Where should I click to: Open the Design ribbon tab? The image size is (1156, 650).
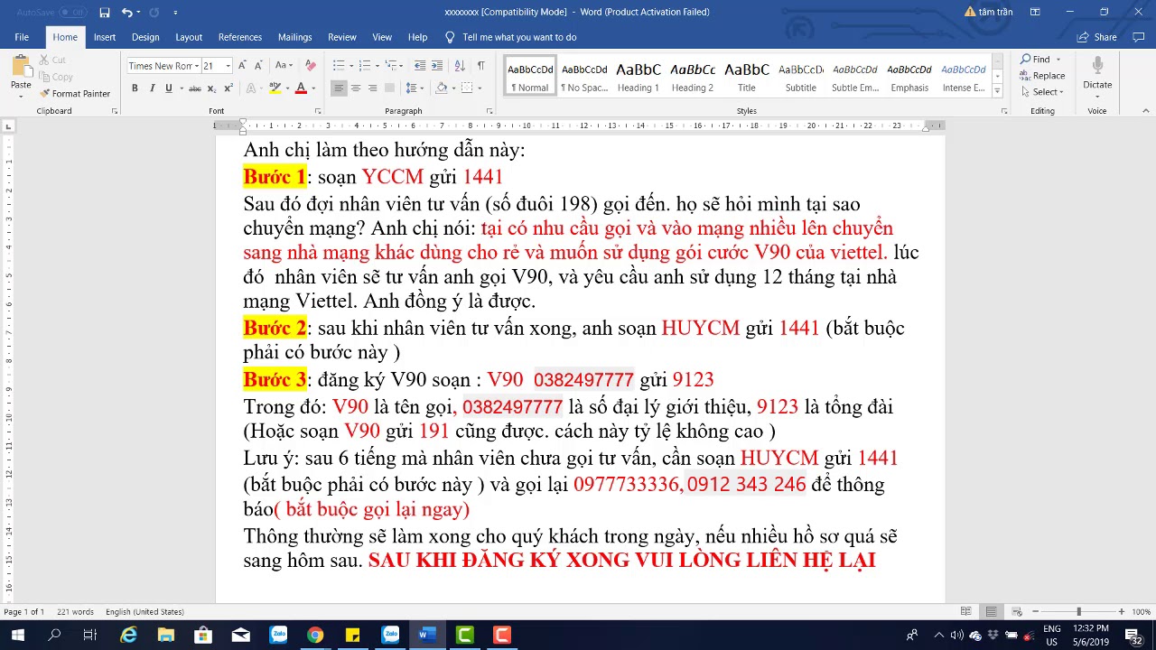[x=145, y=37]
